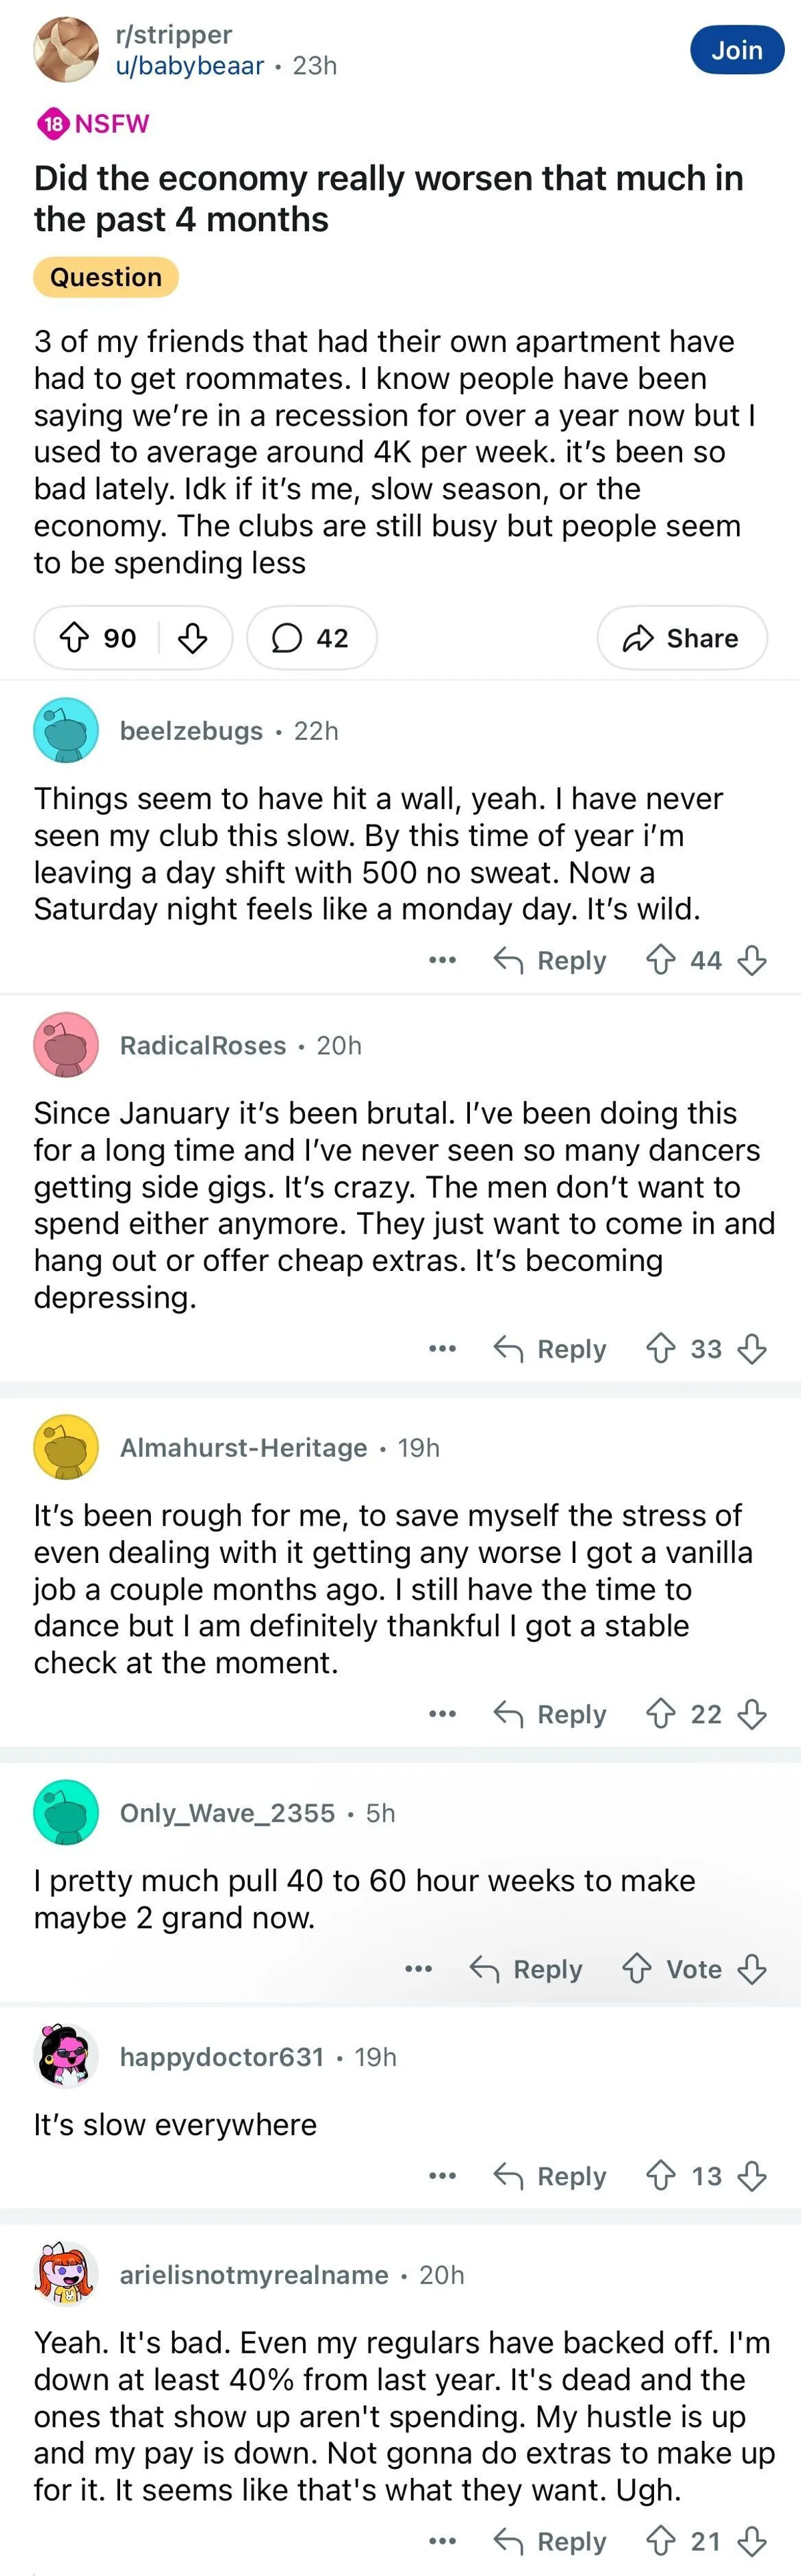Reply to RadicalRoses' comment
The height and width of the screenshot is (2576, 801).
(x=550, y=1349)
